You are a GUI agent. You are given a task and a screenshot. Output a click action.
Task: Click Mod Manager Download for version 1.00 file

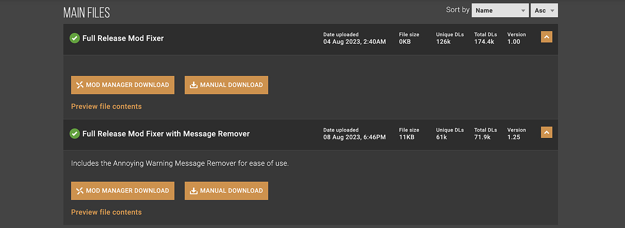tap(123, 85)
